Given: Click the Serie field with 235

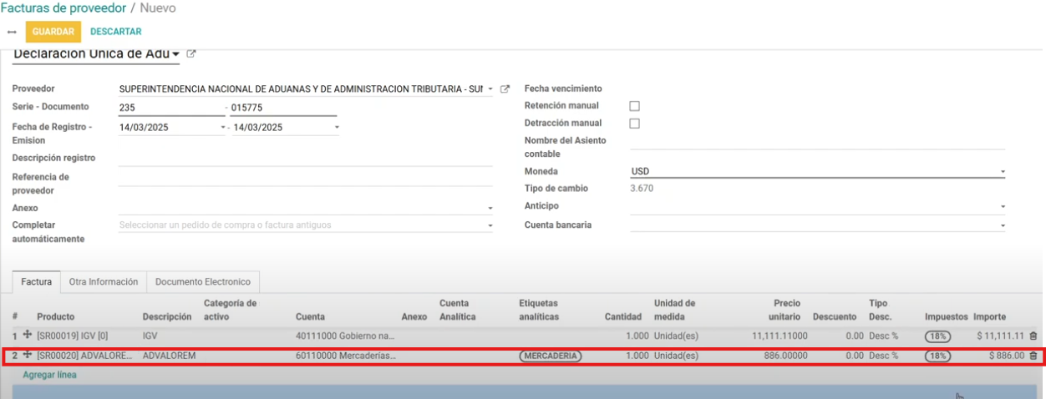Looking at the screenshot, I should click(171, 108).
